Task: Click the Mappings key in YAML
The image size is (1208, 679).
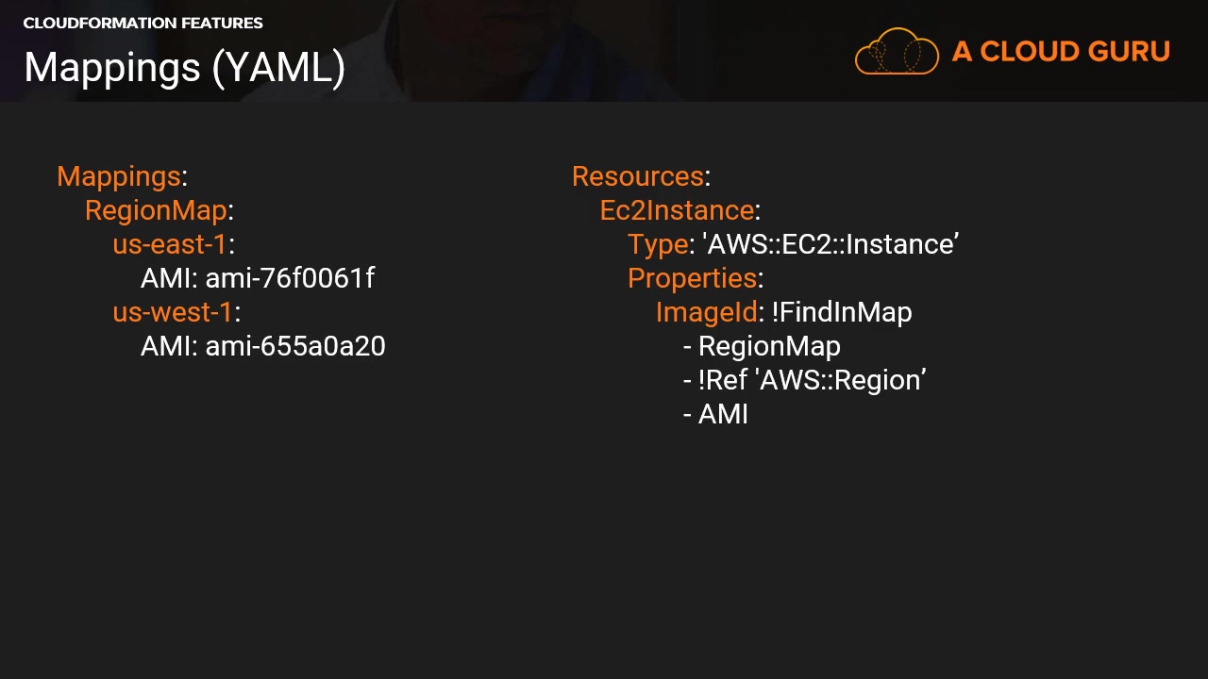Action: coord(118,176)
